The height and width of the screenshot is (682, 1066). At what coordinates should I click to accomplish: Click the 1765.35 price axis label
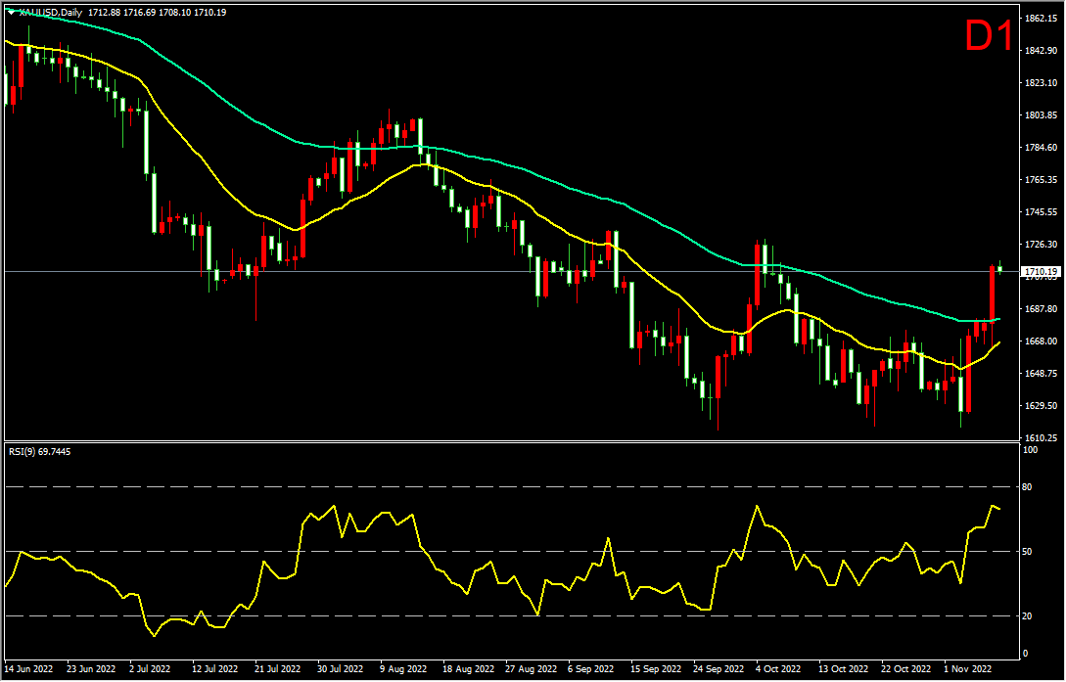(x=1041, y=180)
